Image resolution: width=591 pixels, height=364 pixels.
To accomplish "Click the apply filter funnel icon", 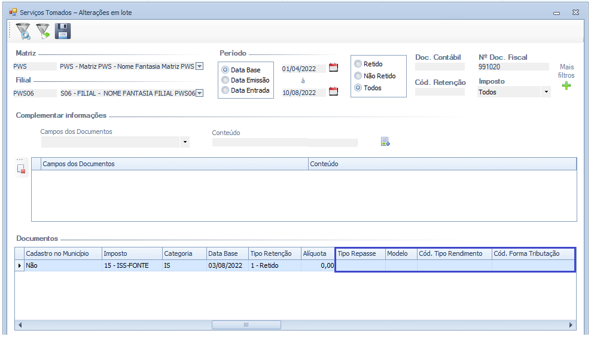I will pos(42,31).
